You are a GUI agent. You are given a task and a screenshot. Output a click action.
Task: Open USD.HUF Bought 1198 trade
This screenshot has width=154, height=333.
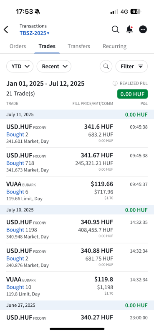coord(77,229)
